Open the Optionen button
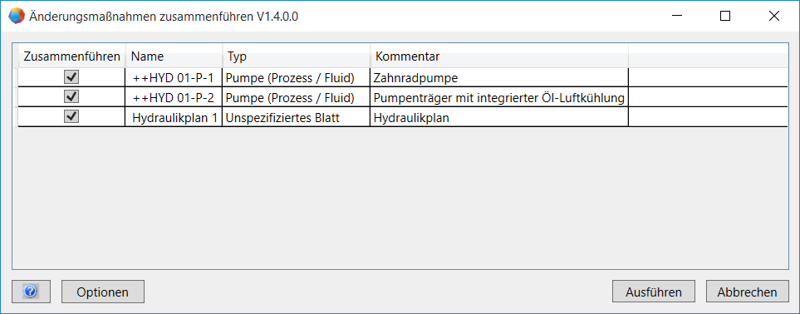Viewport: 800px width, 314px height. [102, 292]
